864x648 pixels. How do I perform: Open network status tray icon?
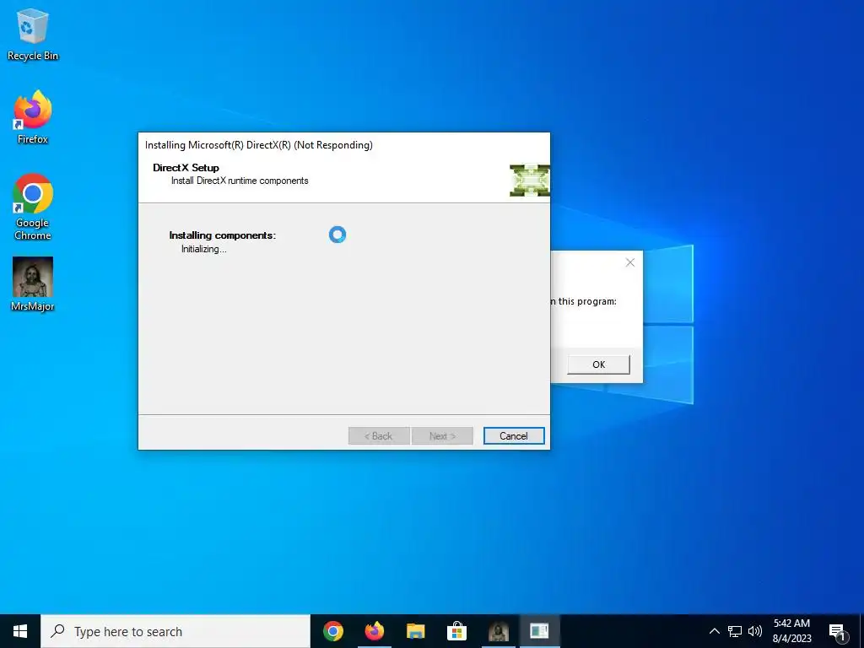click(735, 631)
